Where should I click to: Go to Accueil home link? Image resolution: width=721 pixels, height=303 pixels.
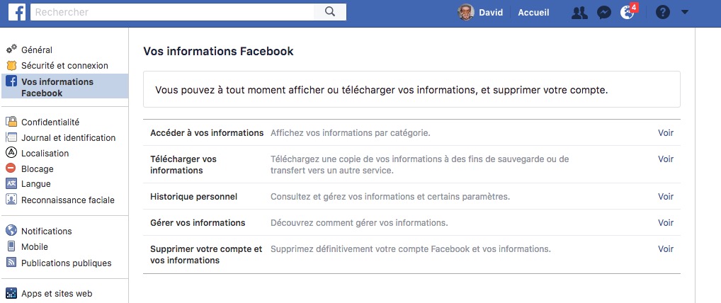(x=533, y=13)
